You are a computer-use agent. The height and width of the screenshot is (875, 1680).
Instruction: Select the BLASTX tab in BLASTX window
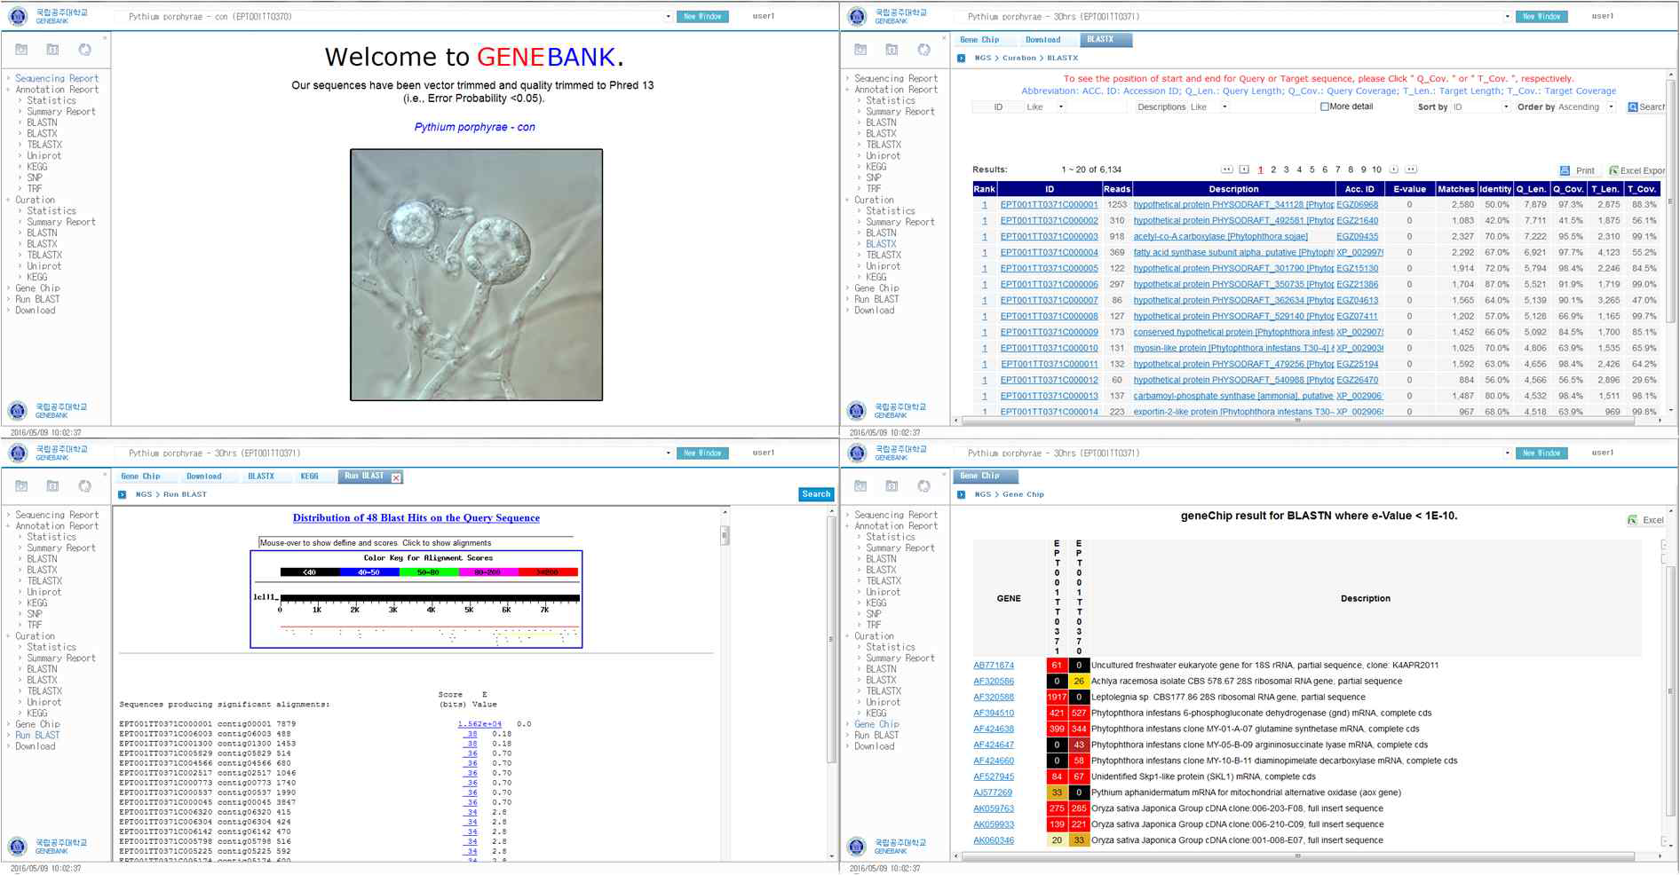coord(1105,40)
